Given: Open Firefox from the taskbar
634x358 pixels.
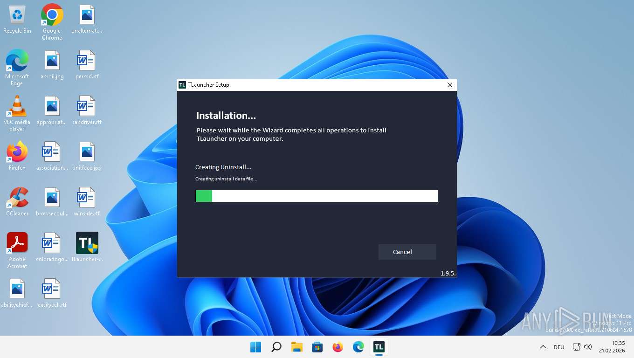Looking at the screenshot, I should coord(338,347).
